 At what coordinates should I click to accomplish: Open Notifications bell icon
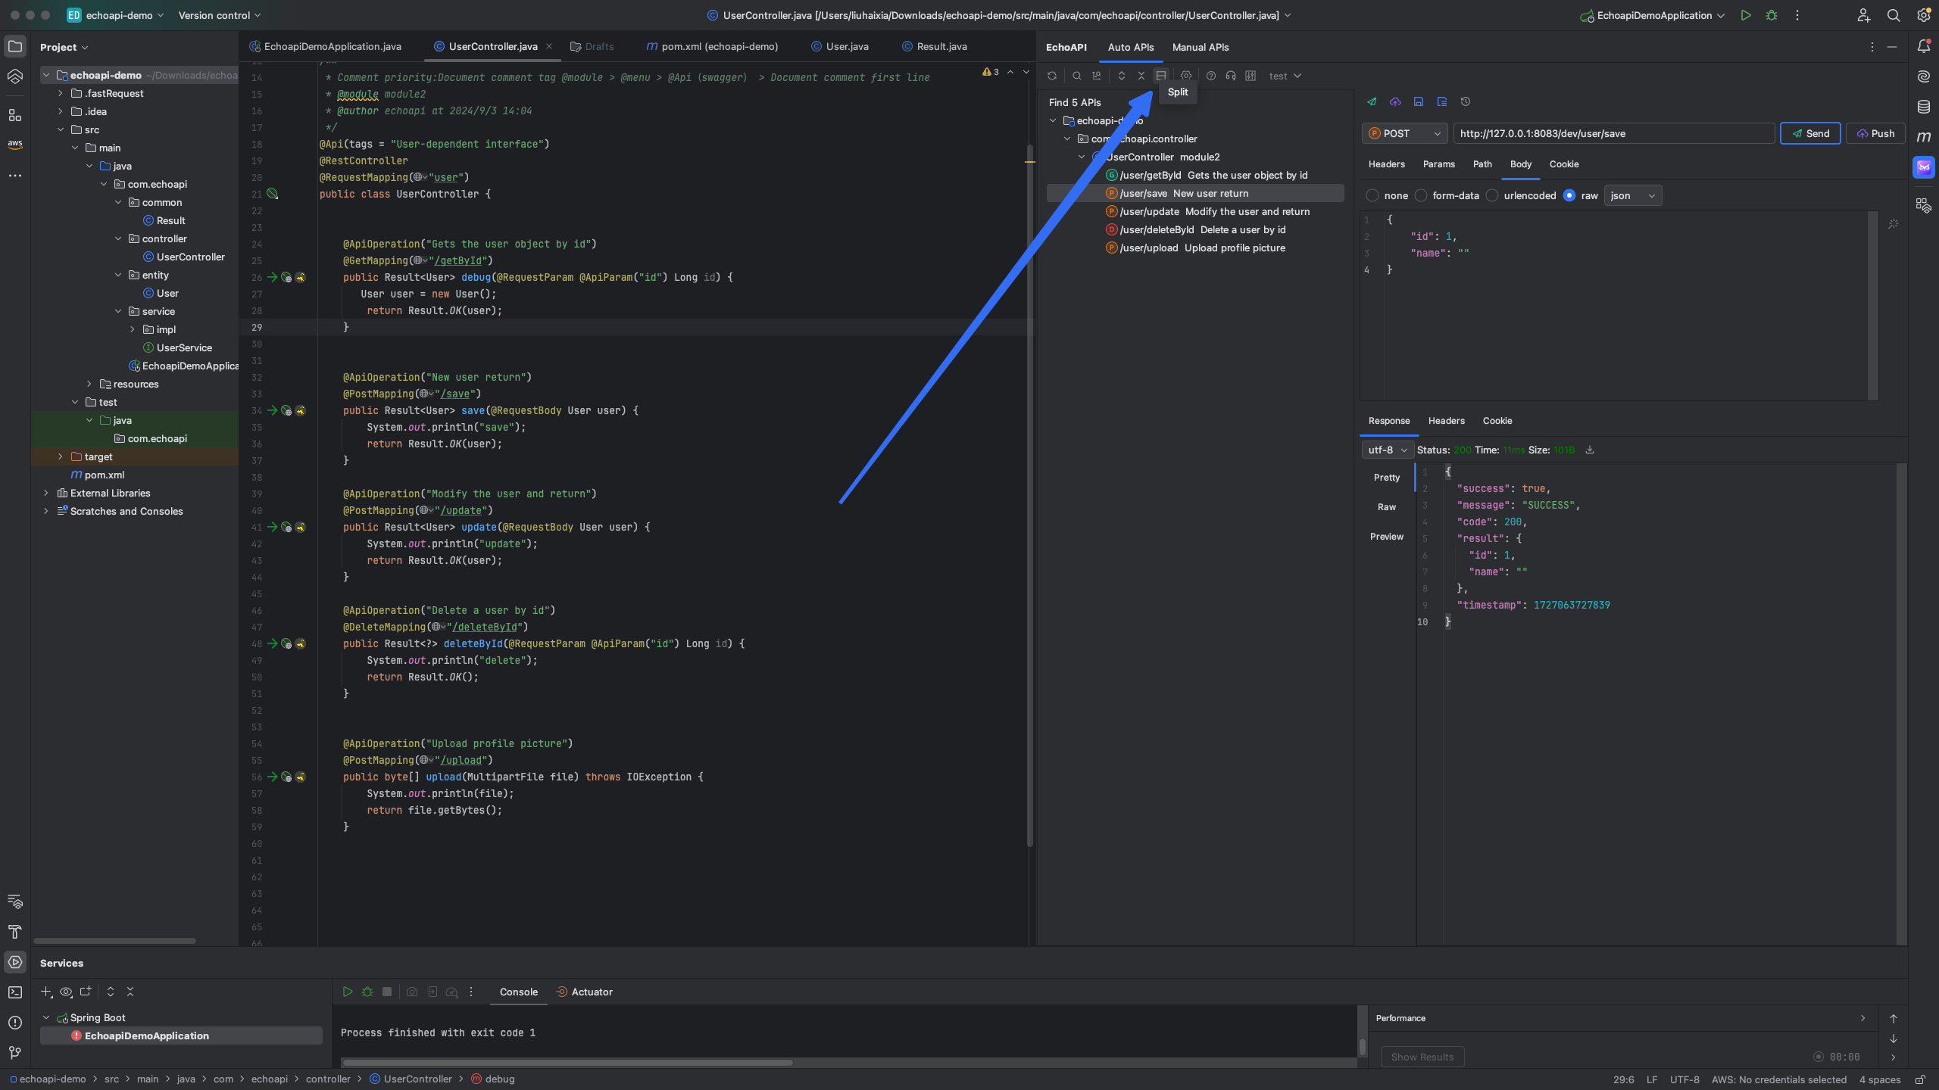click(1924, 46)
